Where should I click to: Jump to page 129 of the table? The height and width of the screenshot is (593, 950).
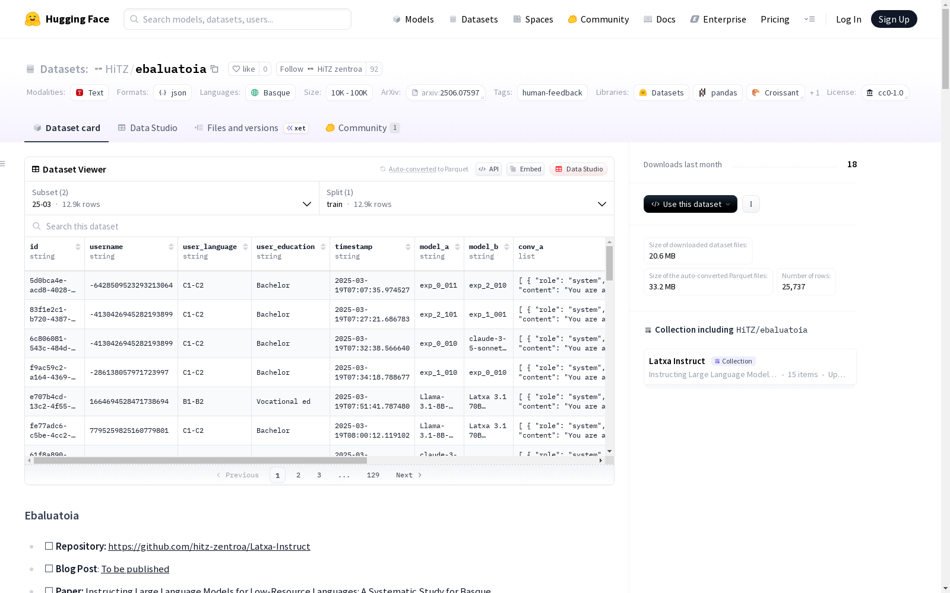click(373, 475)
